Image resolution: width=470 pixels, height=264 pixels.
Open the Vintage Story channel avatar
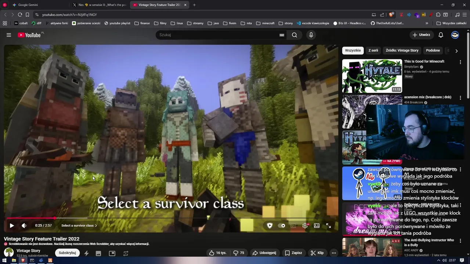click(9, 253)
